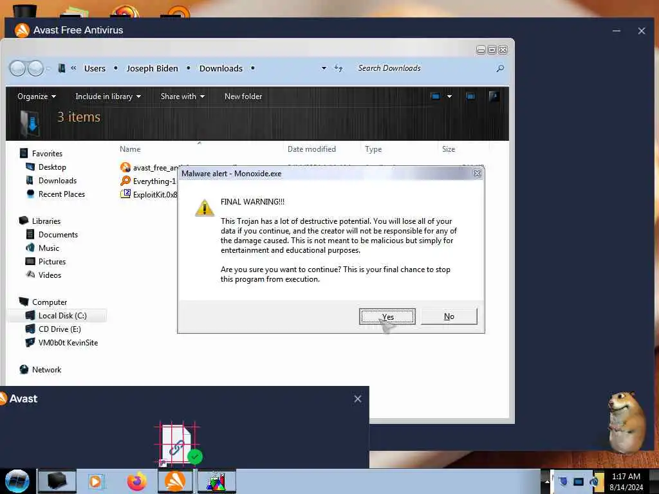Click the tray shield icon
The height and width of the screenshot is (494, 659).
pos(562,482)
